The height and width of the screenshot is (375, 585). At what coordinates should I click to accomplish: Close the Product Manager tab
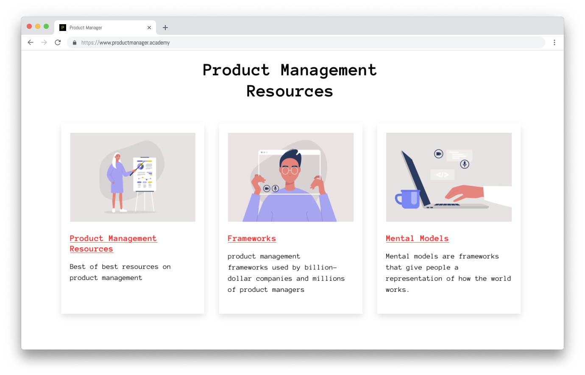pos(149,27)
